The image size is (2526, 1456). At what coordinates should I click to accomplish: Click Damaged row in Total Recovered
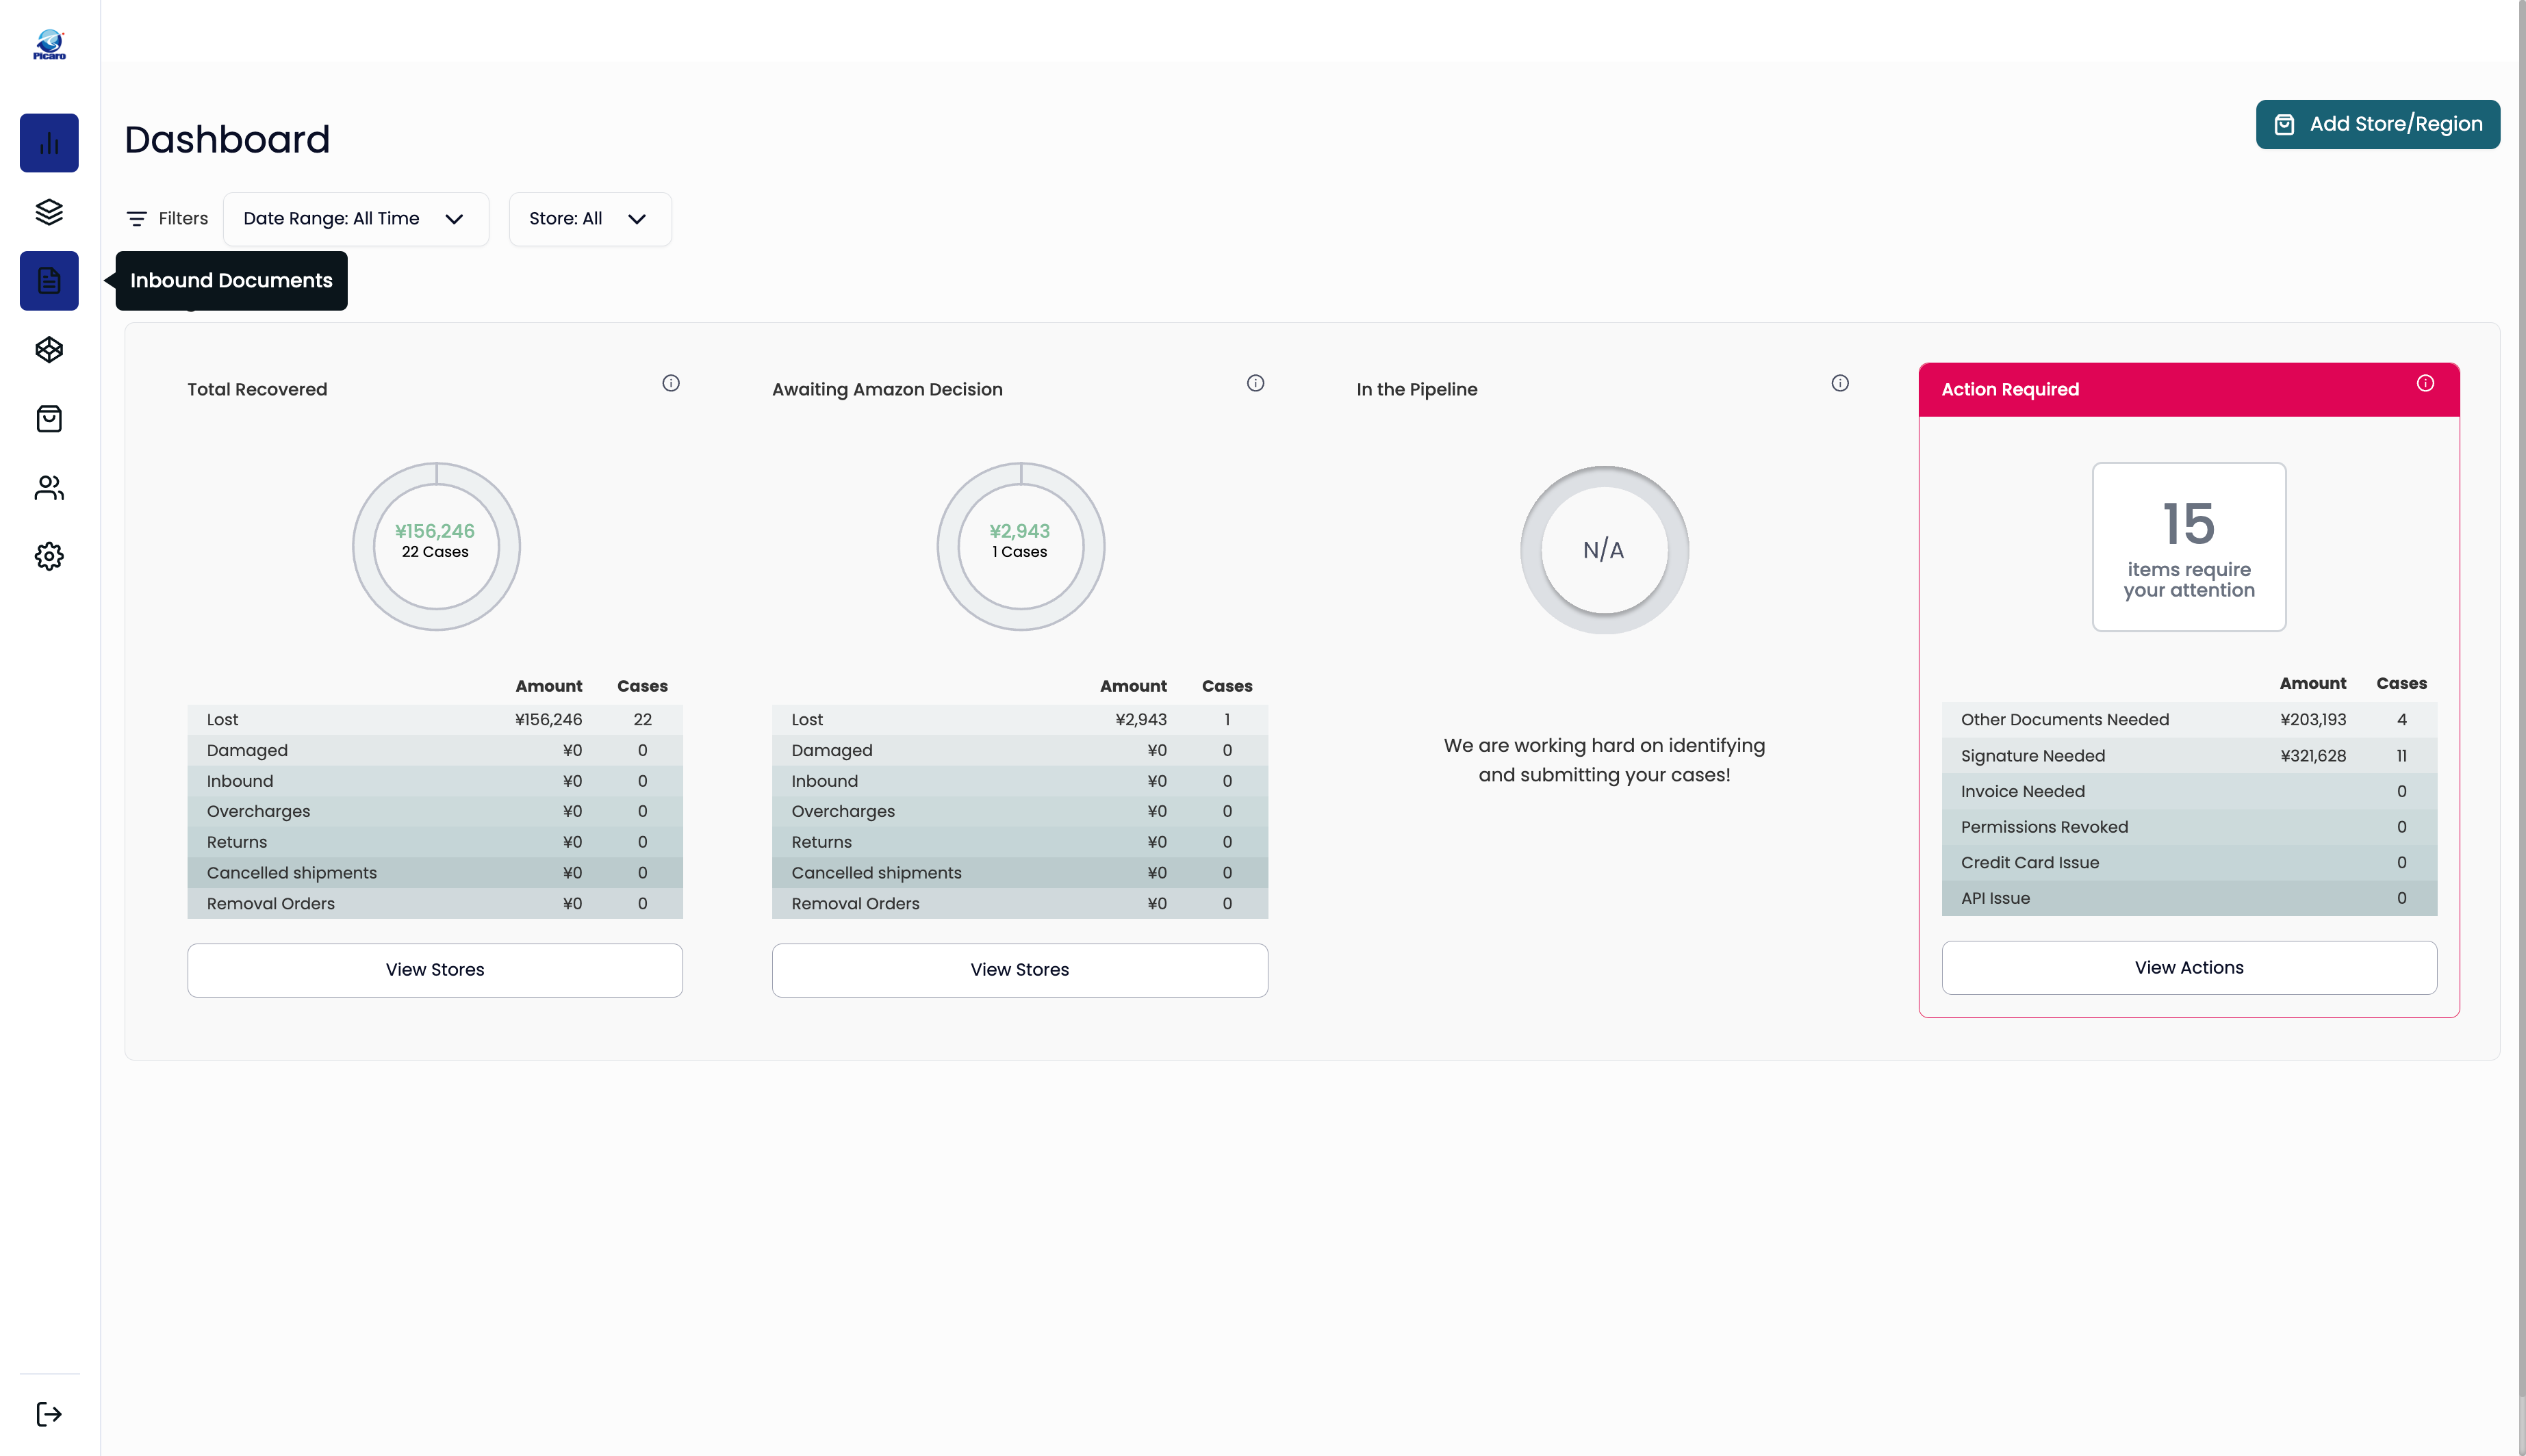(x=435, y=751)
